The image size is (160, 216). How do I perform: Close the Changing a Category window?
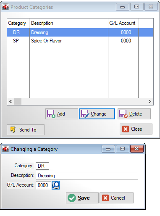tap(137, 149)
